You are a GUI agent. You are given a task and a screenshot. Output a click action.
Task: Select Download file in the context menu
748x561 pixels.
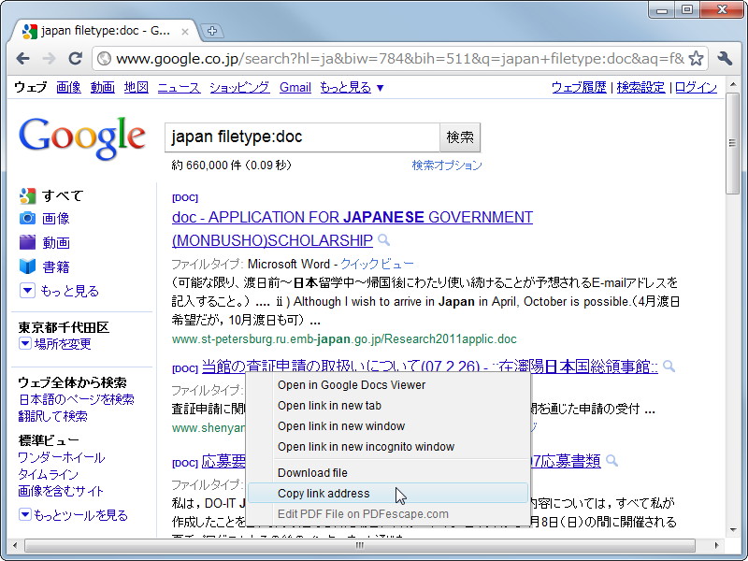click(x=313, y=472)
